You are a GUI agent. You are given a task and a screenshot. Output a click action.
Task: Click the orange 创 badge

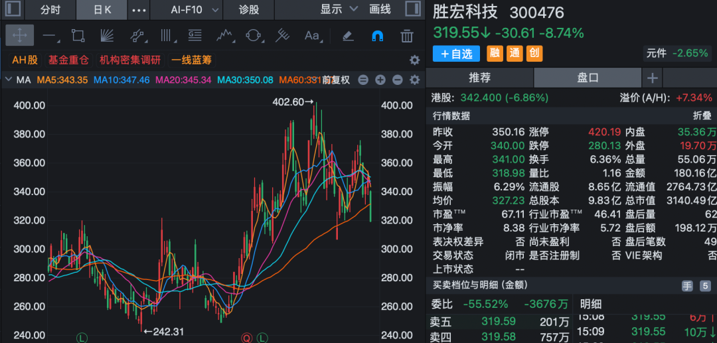(x=534, y=54)
